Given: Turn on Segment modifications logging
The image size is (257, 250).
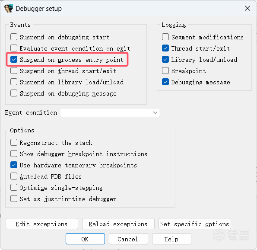Looking at the screenshot, I should pos(165,37).
